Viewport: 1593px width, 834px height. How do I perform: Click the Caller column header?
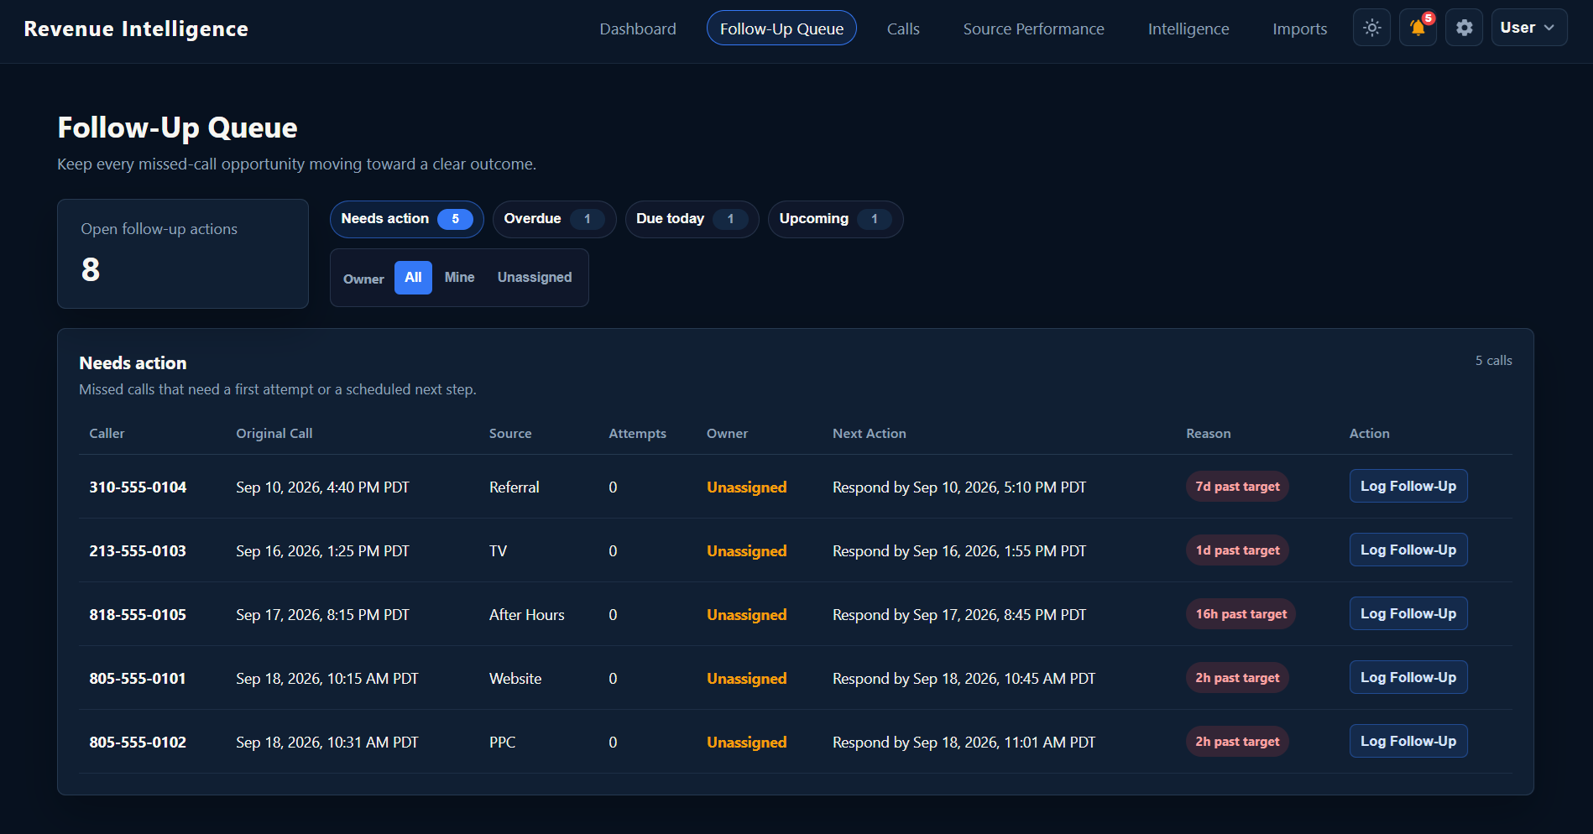pyautogui.click(x=107, y=434)
